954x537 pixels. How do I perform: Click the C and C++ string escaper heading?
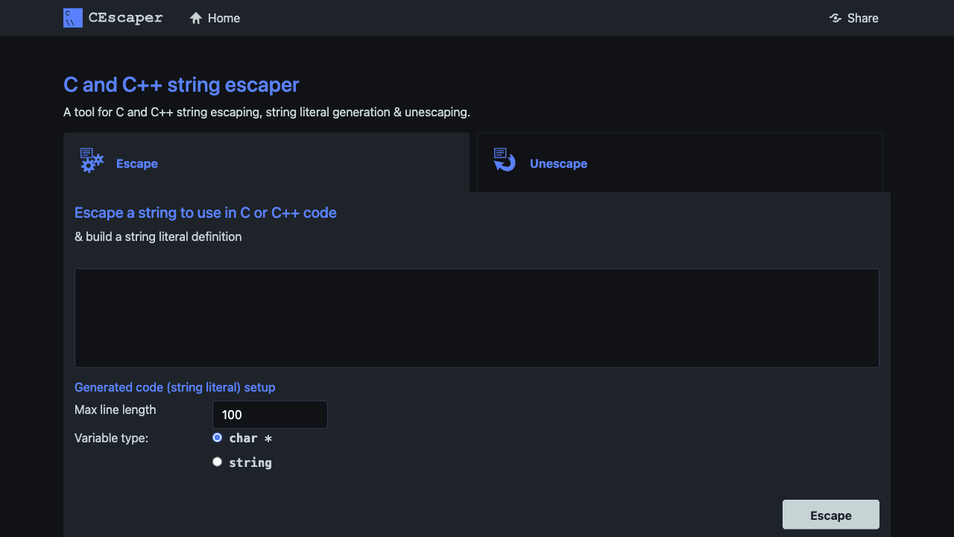[x=180, y=84]
